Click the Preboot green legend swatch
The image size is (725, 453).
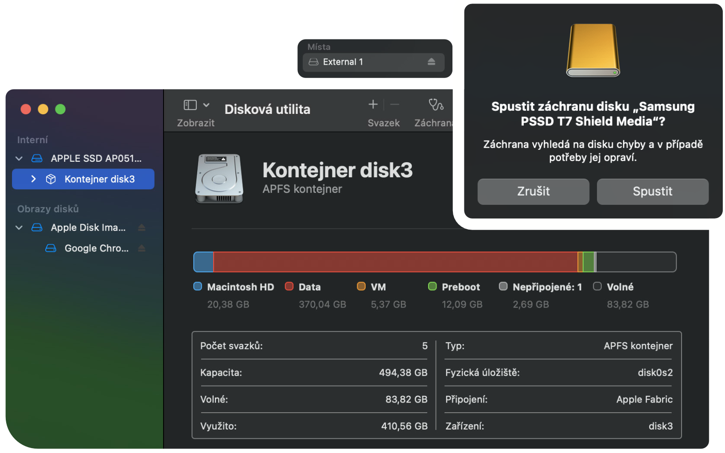pyautogui.click(x=433, y=286)
